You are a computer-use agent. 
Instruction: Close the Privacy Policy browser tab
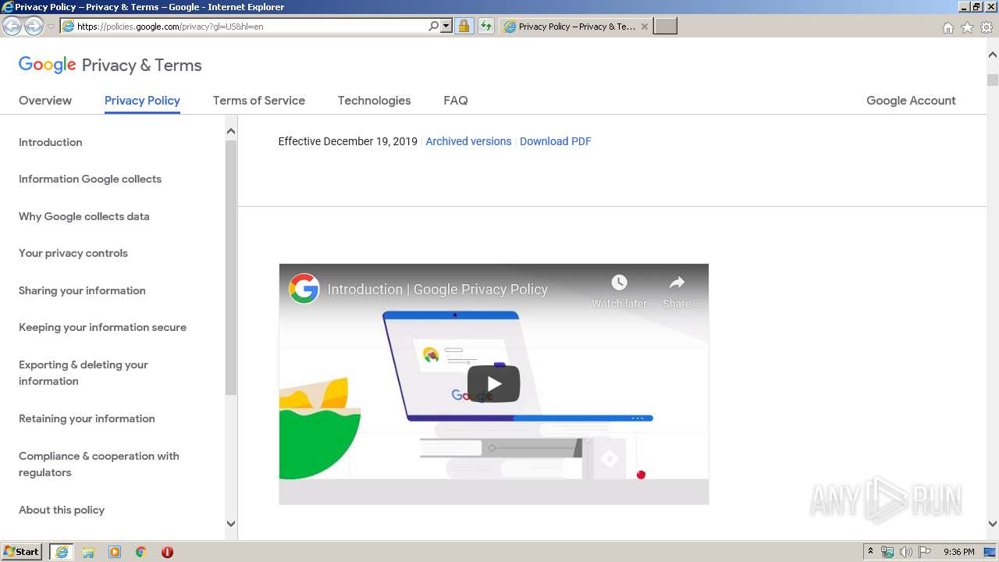point(645,27)
